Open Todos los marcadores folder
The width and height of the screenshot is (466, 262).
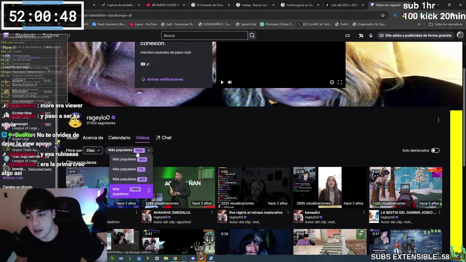446,24
